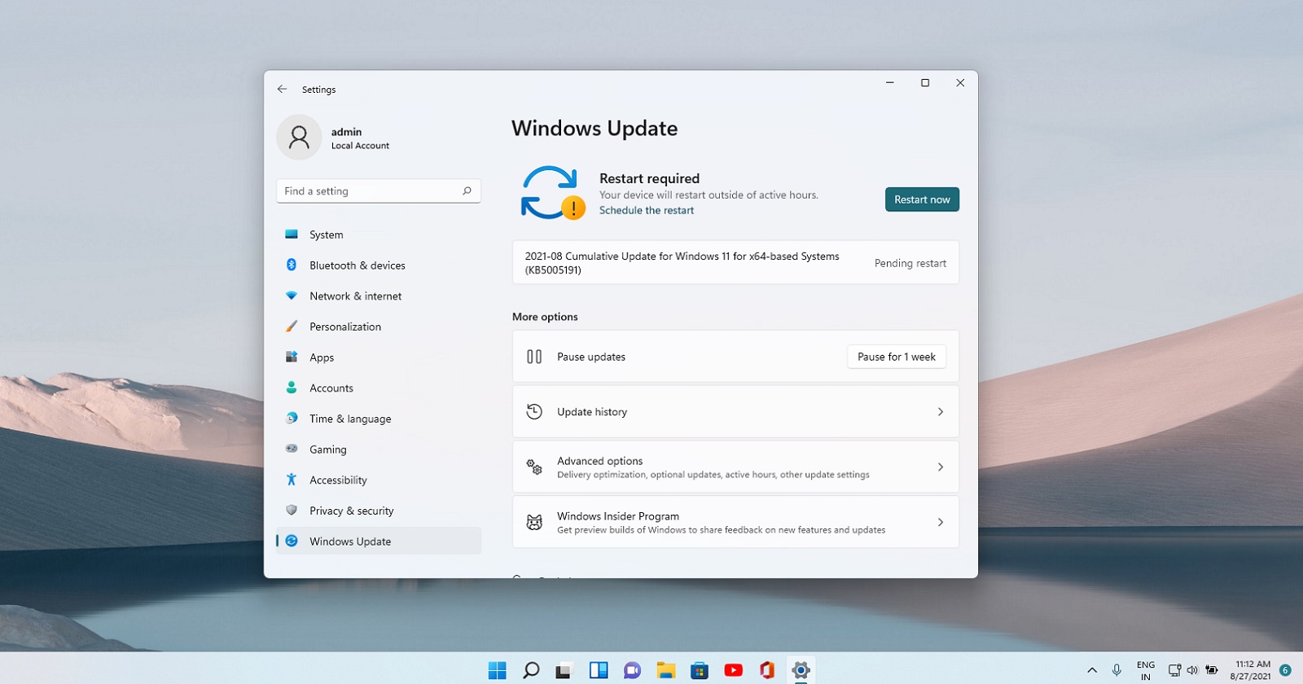1303x684 pixels.
Task: Click the Time & language globe icon
Action: [x=292, y=419]
